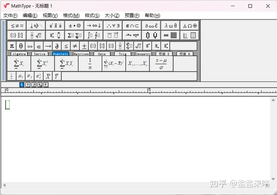Image resolution: width=277 pixels, height=195 pixels.
Task: Open the operator symbols palette (±•⊗)
Action: point(75,26)
